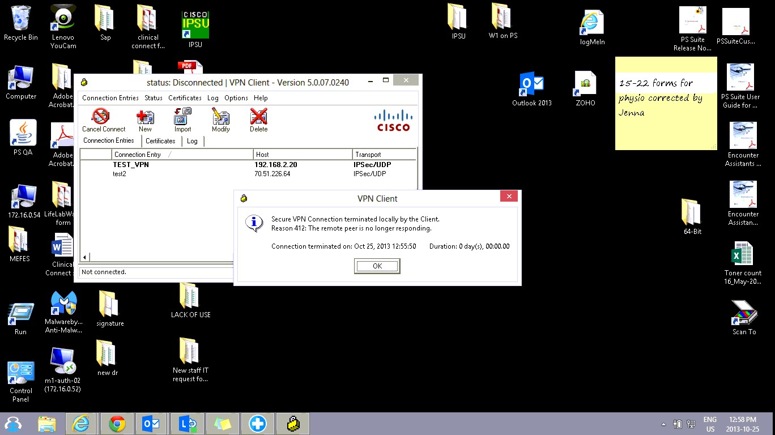Select the m1-auth-02 remote desktop shortcut
Image resolution: width=775 pixels, height=435 pixels.
point(62,369)
